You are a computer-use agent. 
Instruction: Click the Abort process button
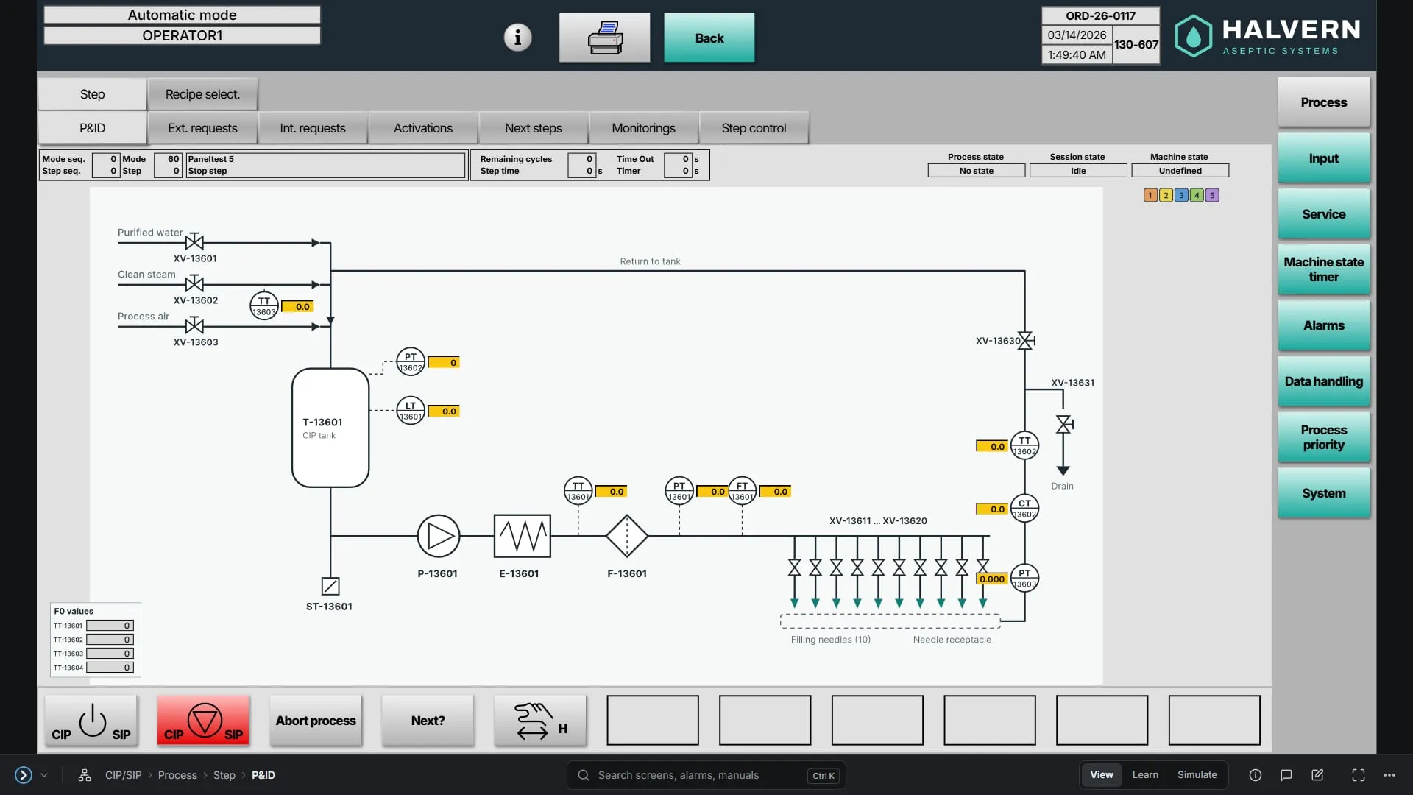point(316,721)
